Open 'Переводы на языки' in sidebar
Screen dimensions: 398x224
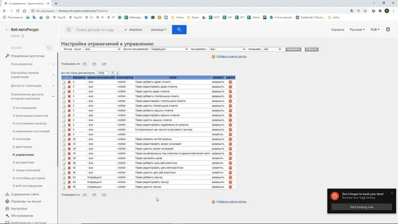coord(25,202)
